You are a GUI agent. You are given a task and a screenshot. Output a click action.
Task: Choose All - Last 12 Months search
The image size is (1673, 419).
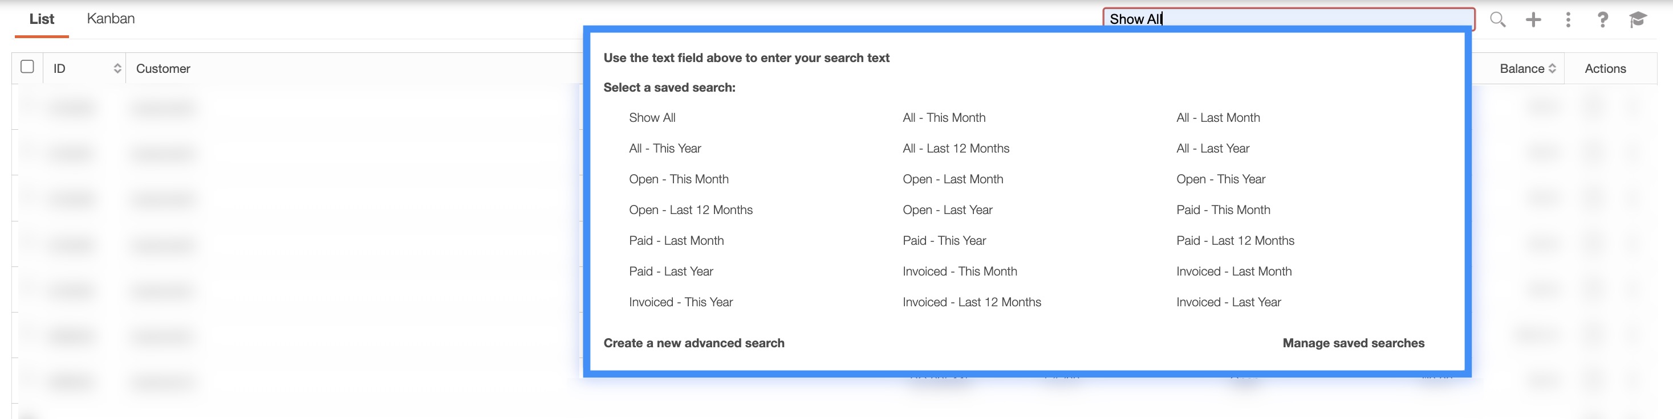tap(955, 149)
